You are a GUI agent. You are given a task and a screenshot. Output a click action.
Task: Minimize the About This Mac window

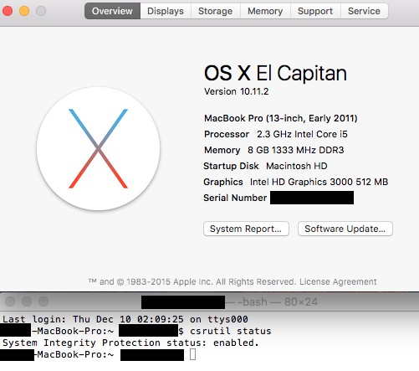[24, 11]
